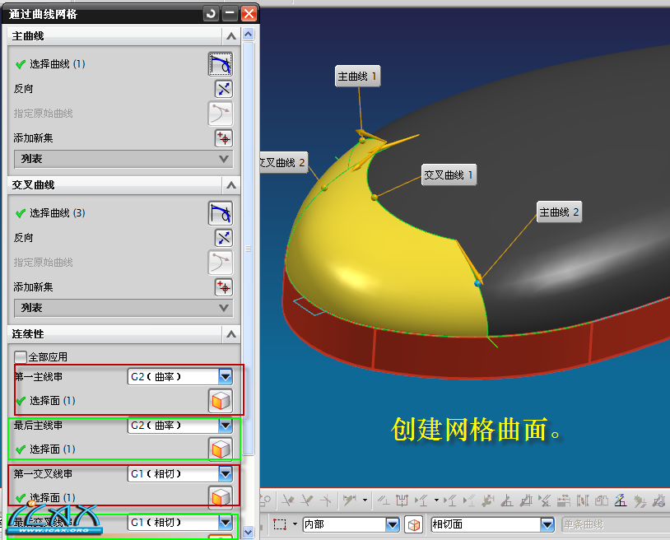Click the quick extend pencil icon
This screenshot has height=540, width=670.
click(307, 500)
